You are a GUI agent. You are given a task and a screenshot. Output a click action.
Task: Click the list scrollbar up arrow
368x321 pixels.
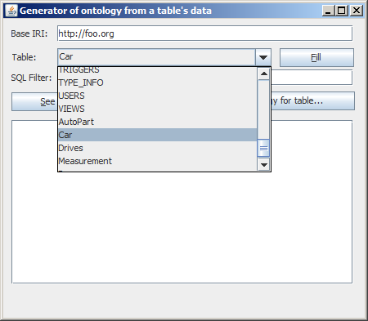click(263, 74)
